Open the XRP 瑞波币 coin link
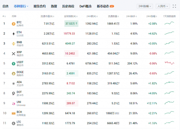 [20, 54]
